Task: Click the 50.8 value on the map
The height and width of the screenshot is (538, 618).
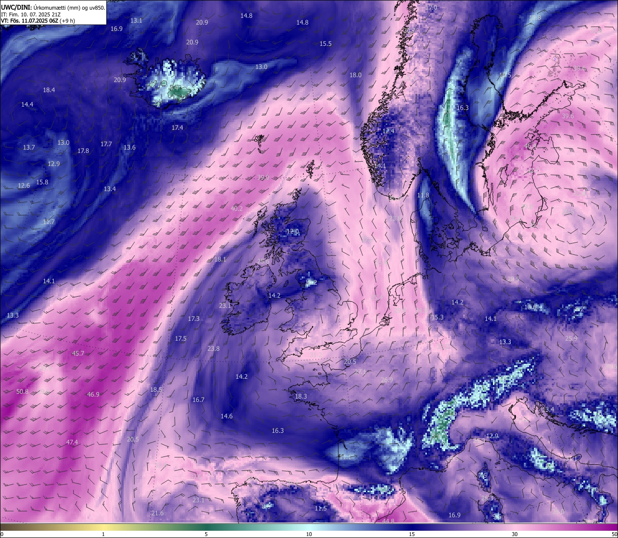Action: [23, 391]
